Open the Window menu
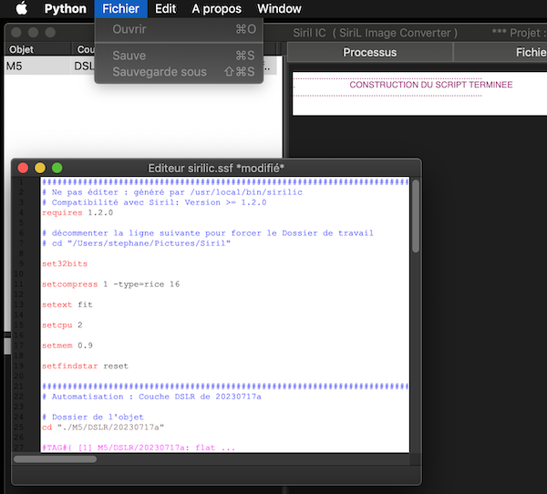547x494 pixels. point(279,8)
